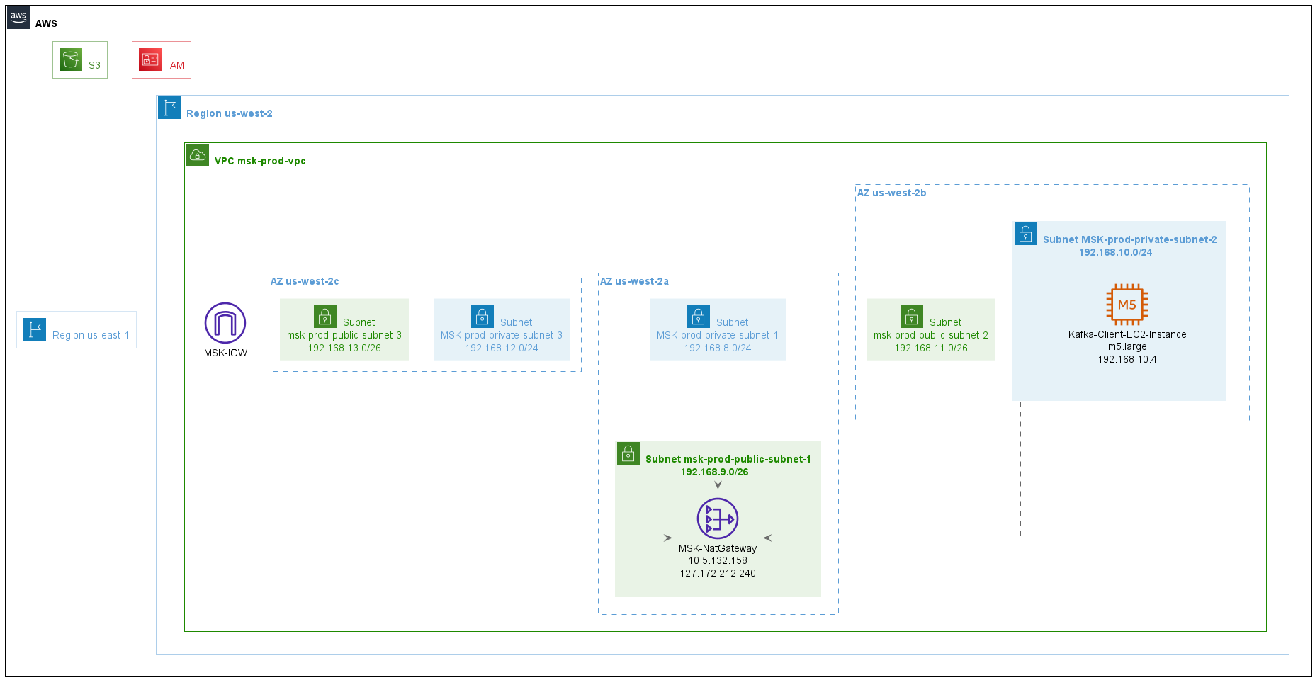Click the Region us-east-1 flag icon
Screen dimensions: 1315x680
coord(35,329)
